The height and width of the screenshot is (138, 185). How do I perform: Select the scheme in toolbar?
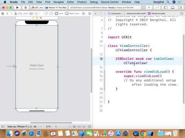37,8
